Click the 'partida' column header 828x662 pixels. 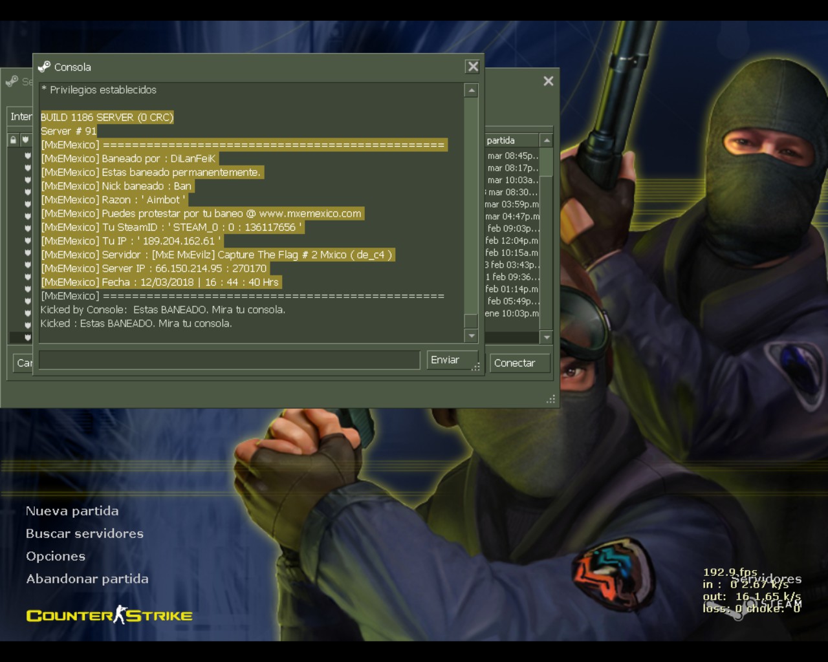[x=512, y=140]
